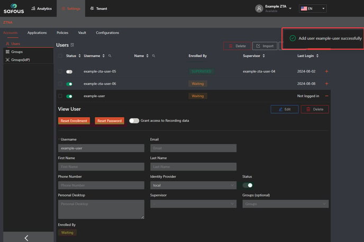
Task: Sort the table by Username
Action: 104,55
